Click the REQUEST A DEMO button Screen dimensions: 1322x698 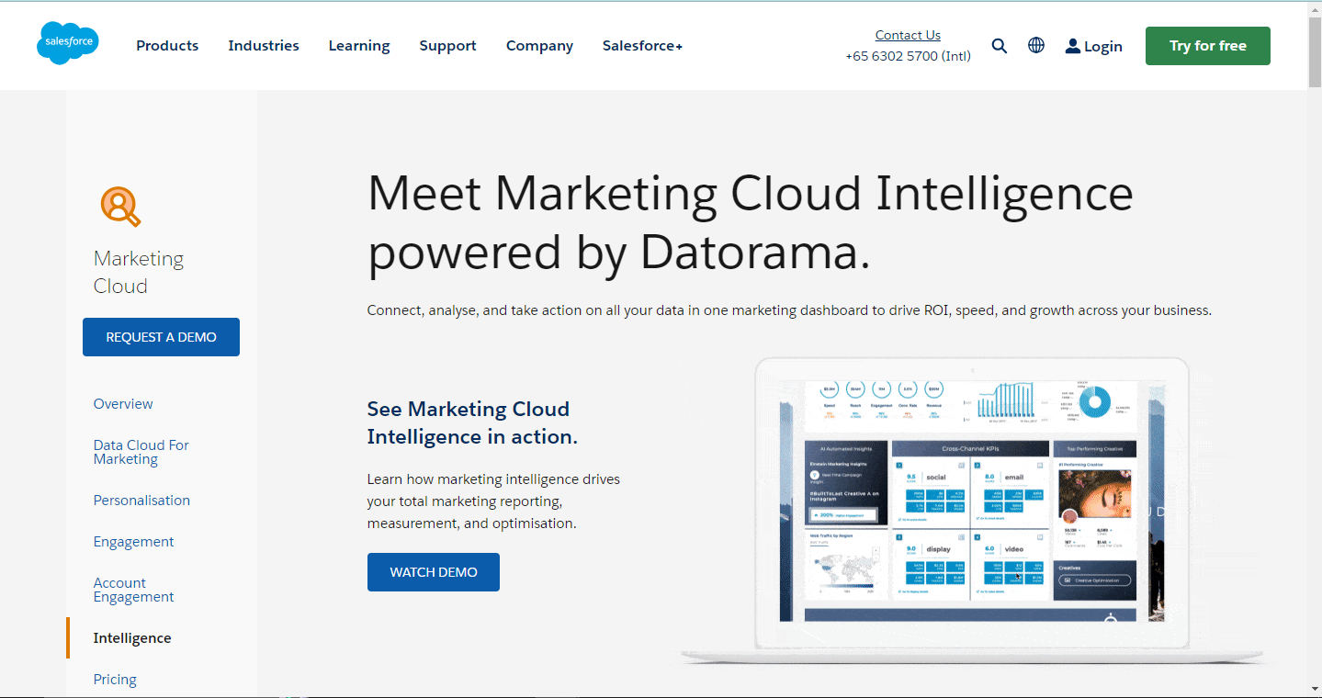pos(161,337)
